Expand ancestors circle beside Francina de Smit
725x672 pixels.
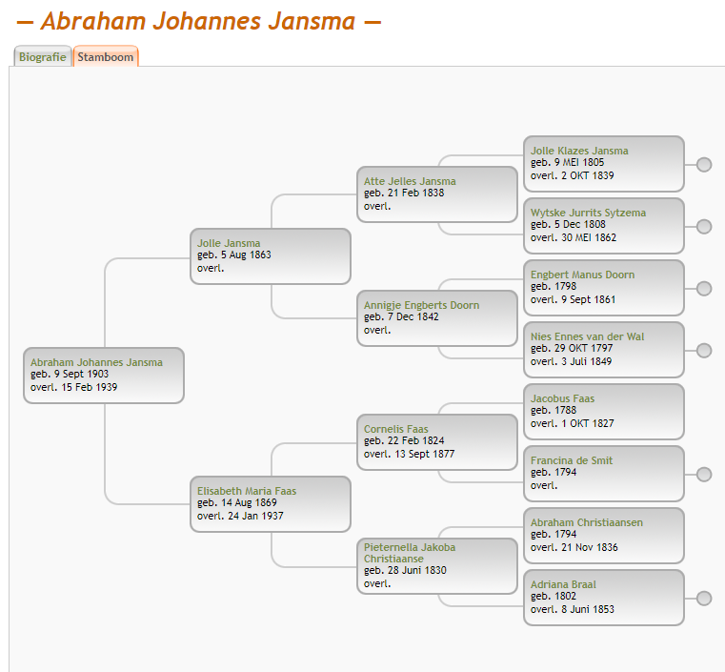point(704,475)
